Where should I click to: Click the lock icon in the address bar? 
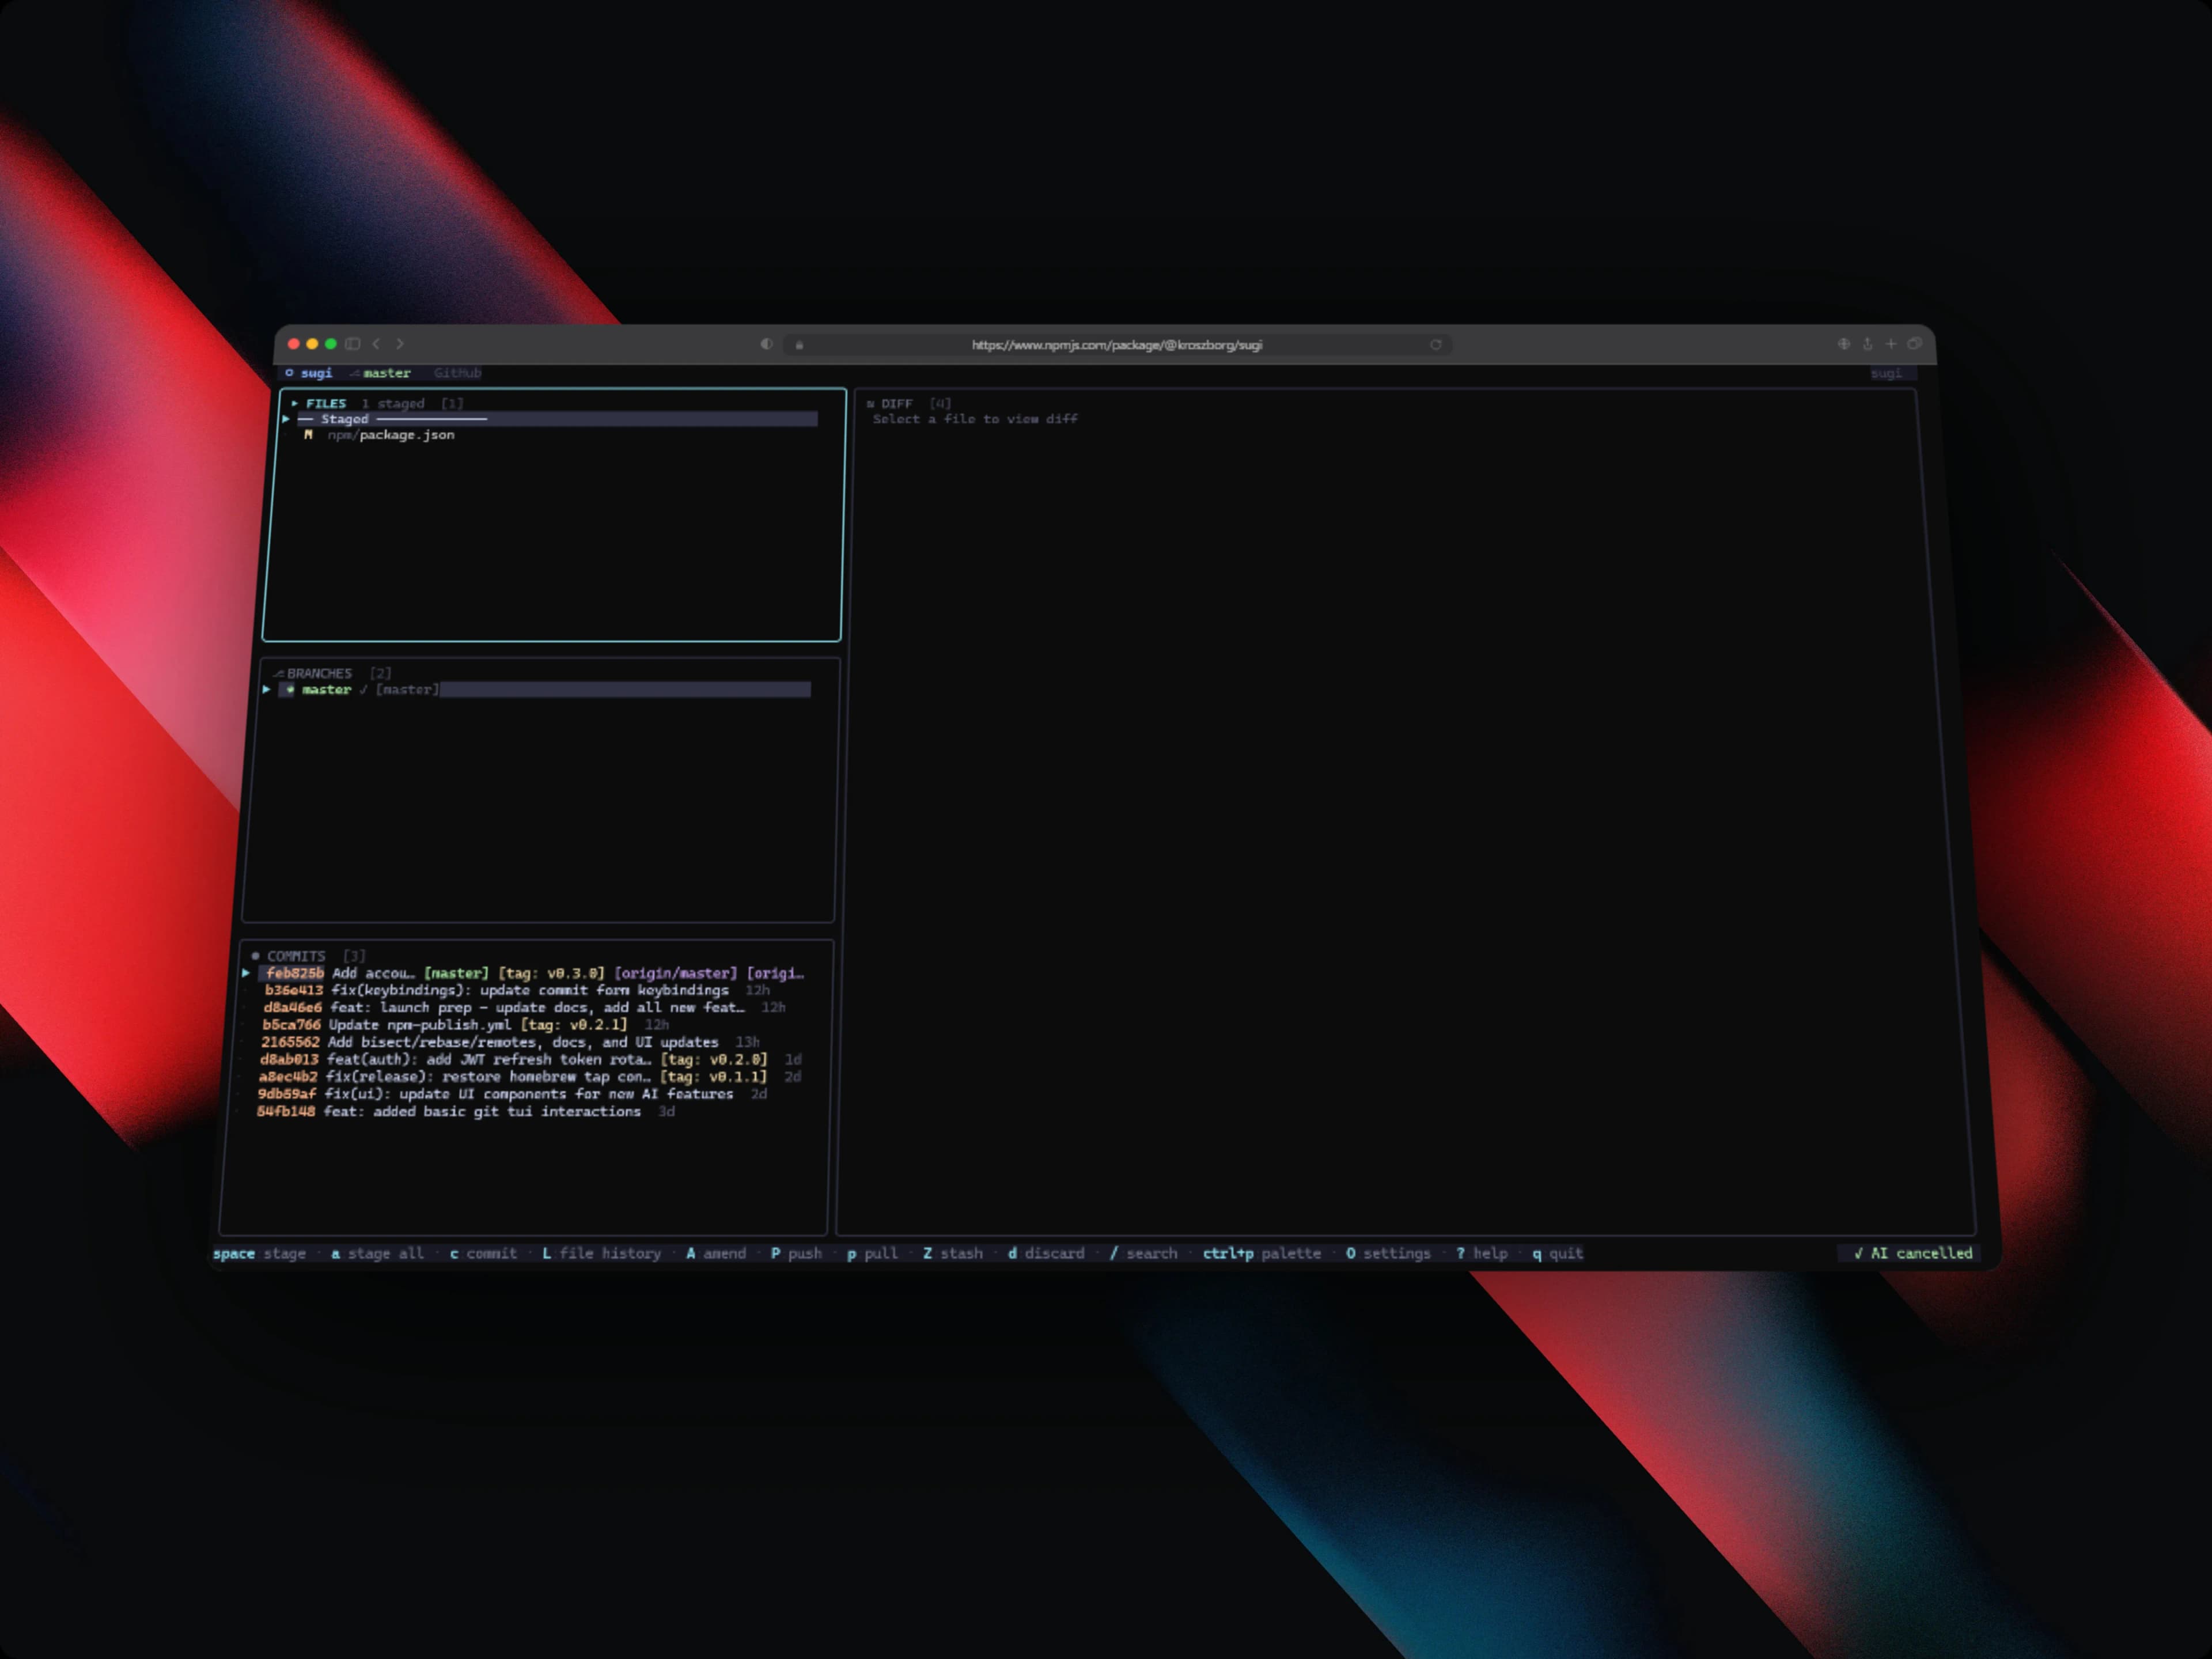click(x=799, y=345)
